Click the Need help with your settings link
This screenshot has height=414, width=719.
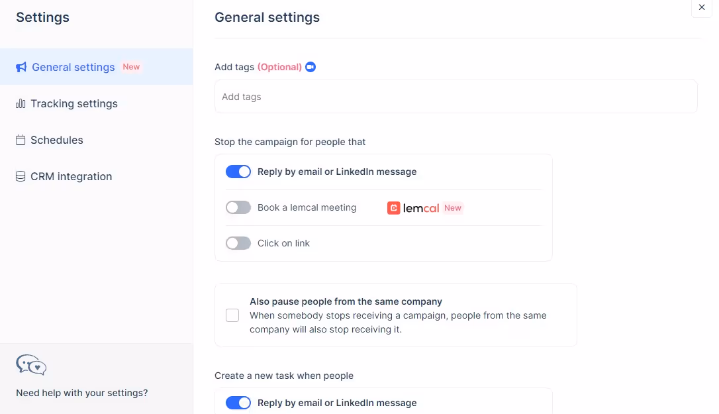[x=81, y=392]
